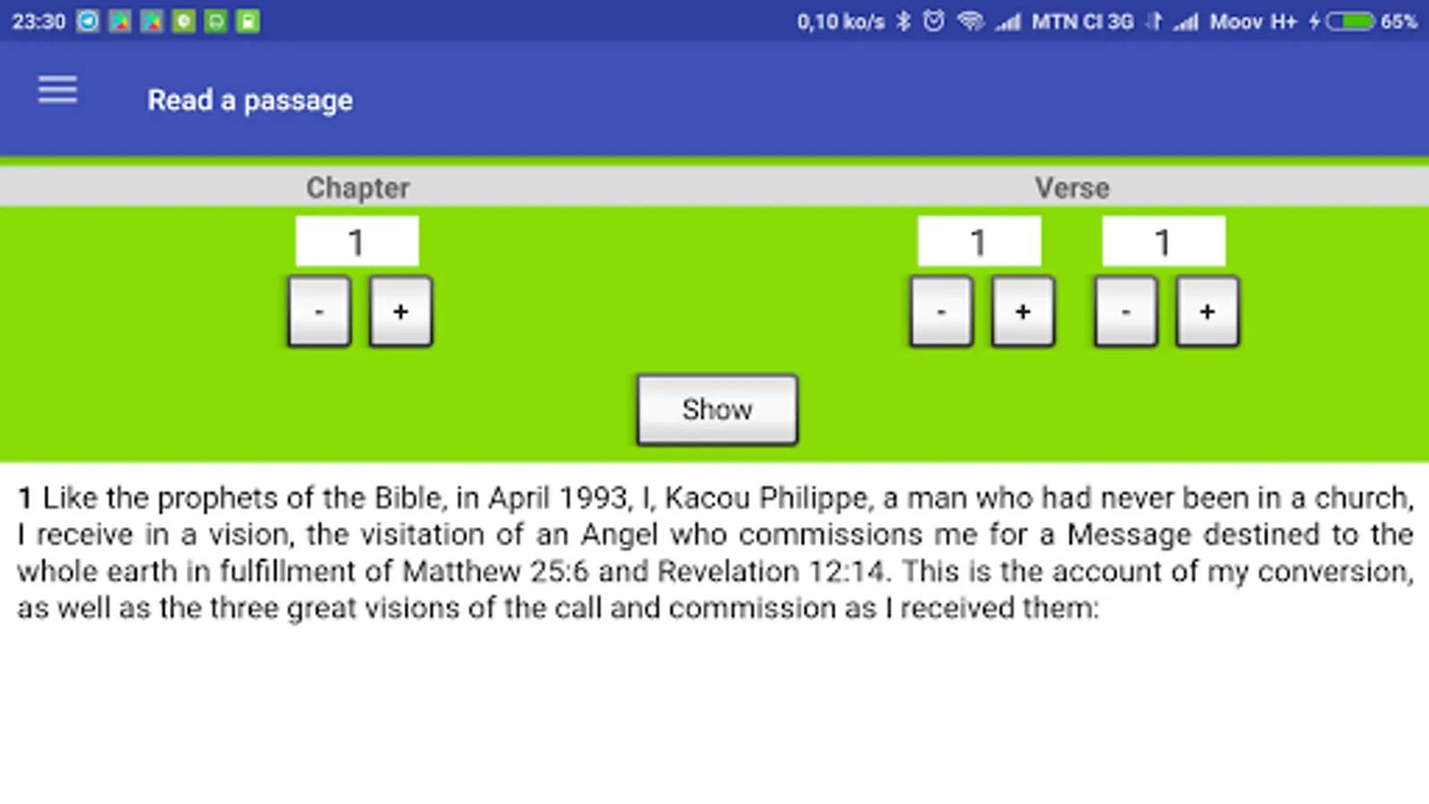The height and width of the screenshot is (804, 1429).
Task: Tap the MTN CI signal strength icon
Action: pyautogui.click(x=1008, y=21)
